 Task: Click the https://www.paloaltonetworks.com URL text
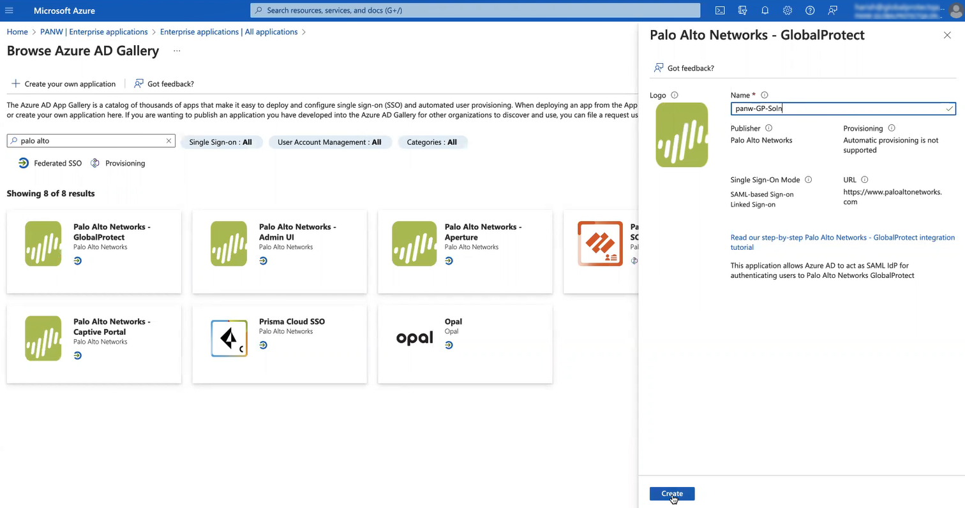coord(892,197)
